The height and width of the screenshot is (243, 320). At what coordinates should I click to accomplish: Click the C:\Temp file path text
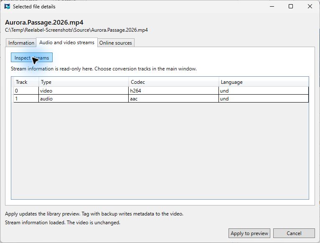tap(76, 30)
